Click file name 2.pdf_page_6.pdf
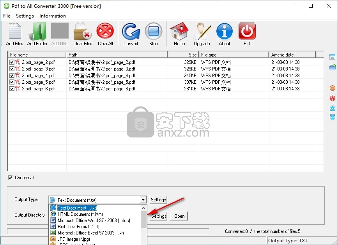 (38, 89)
